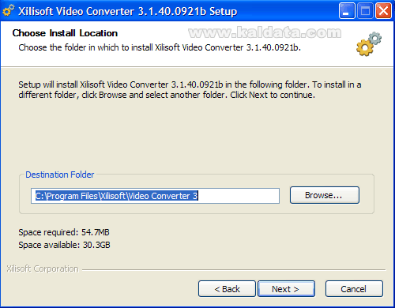
Task: Minimize the setup window
Action: 347,11
